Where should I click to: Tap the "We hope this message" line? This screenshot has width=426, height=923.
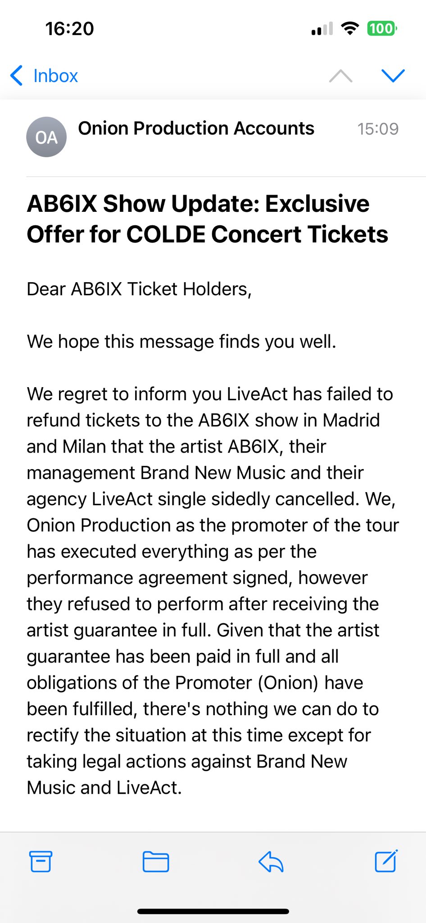tap(181, 342)
